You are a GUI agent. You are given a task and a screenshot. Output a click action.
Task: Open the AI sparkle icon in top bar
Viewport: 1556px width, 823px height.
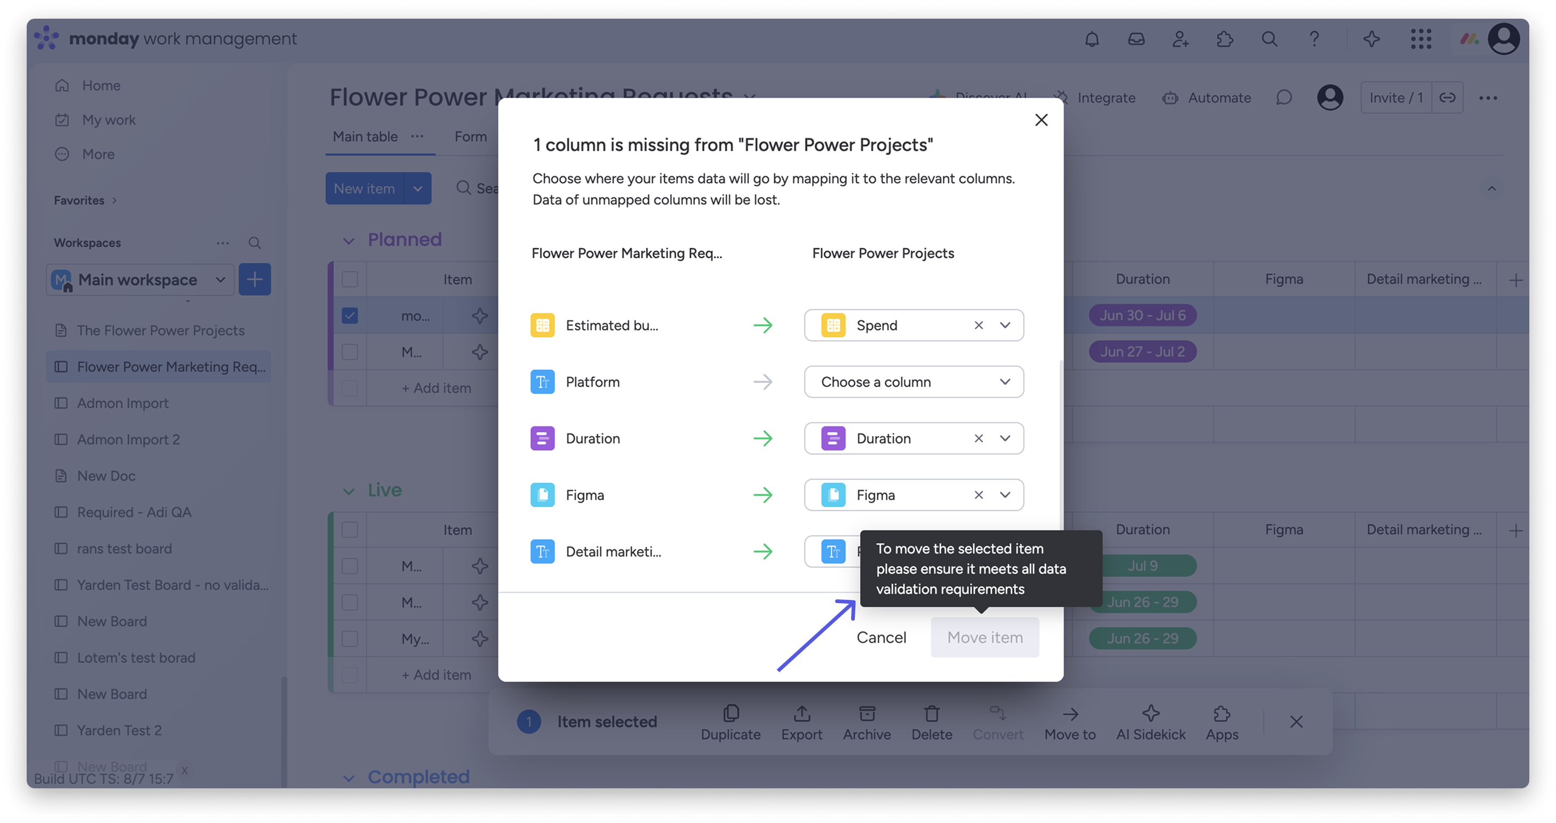pos(1371,39)
